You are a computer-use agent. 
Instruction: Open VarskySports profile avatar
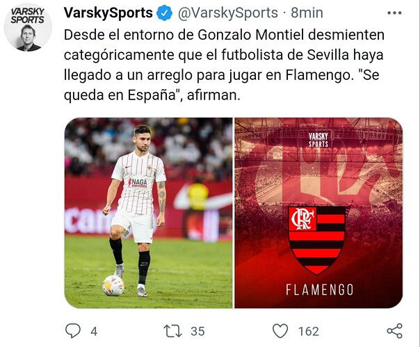(28, 27)
